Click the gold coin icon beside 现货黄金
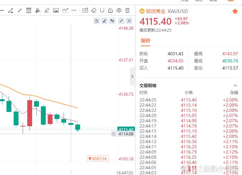Screen dimensions: 242x175 142,11
